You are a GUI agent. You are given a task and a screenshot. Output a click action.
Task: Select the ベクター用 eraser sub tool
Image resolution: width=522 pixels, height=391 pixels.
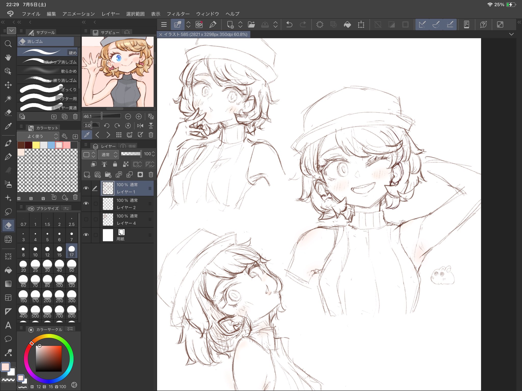coord(47,98)
